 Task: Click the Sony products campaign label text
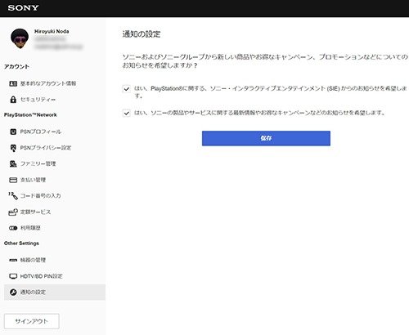pos(259,113)
